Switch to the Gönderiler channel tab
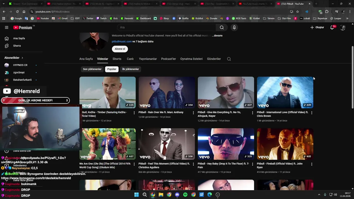The width and height of the screenshot is (354, 199). [214, 59]
